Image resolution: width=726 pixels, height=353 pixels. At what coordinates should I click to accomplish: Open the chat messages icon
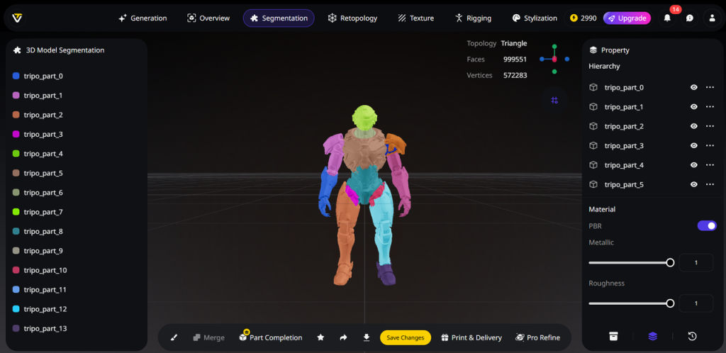pos(690,18)
